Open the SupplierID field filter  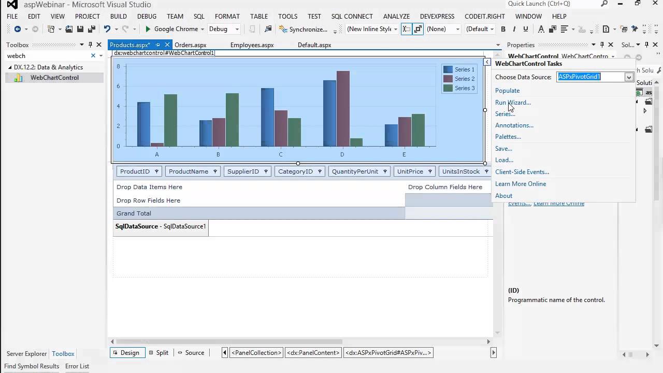tap(266, 171)
